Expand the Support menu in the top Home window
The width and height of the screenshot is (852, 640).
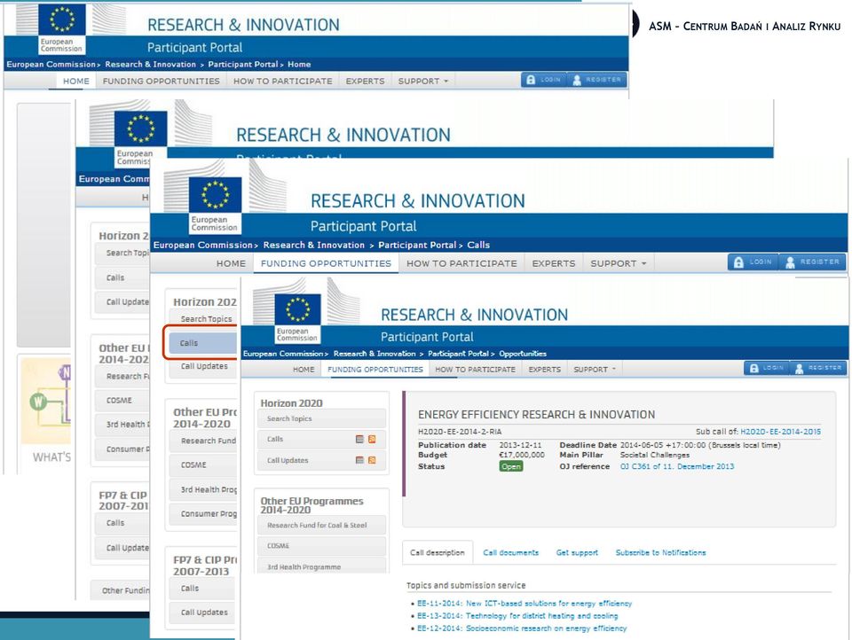[x=422, y=81]
